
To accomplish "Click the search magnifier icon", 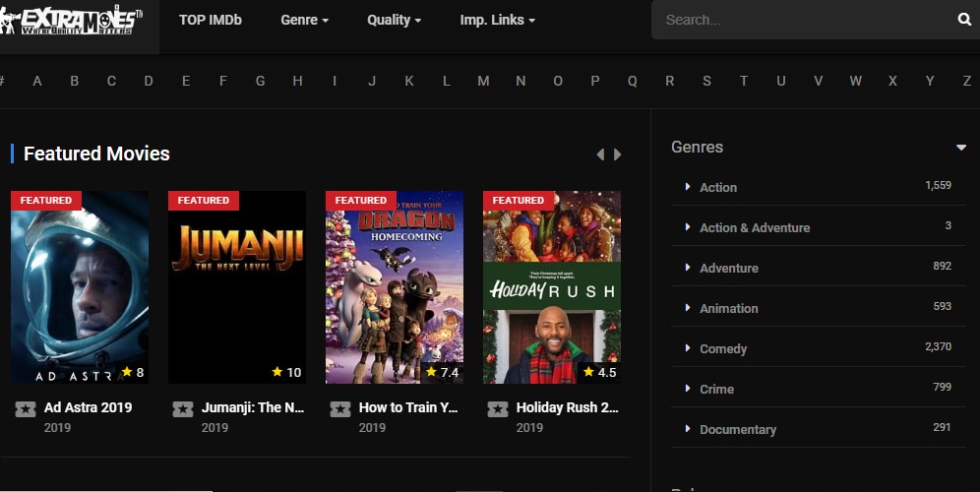I will 964,20.
